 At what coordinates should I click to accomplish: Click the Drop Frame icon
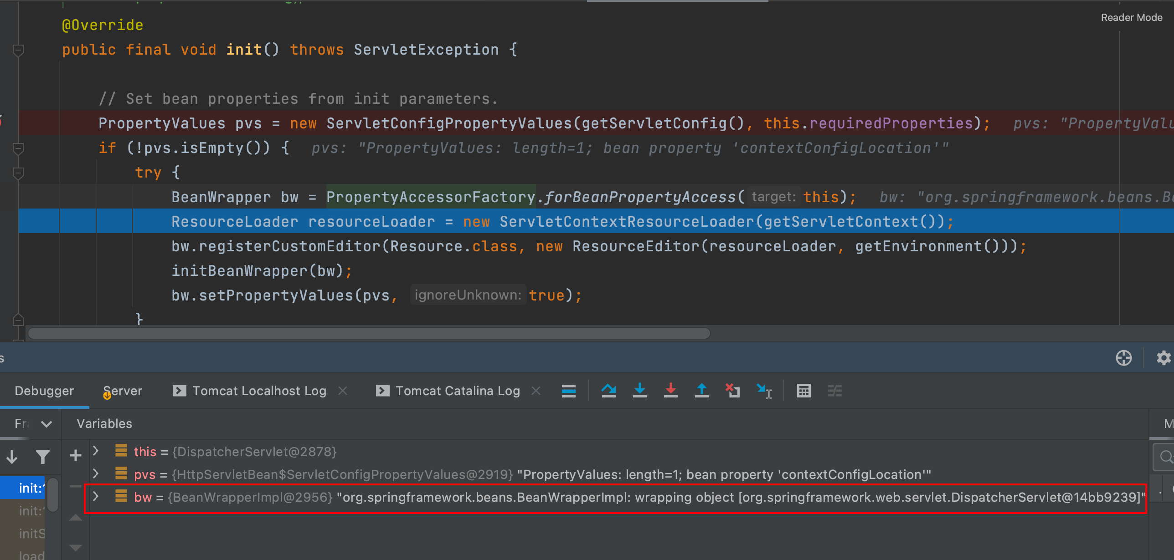[732, 391]
